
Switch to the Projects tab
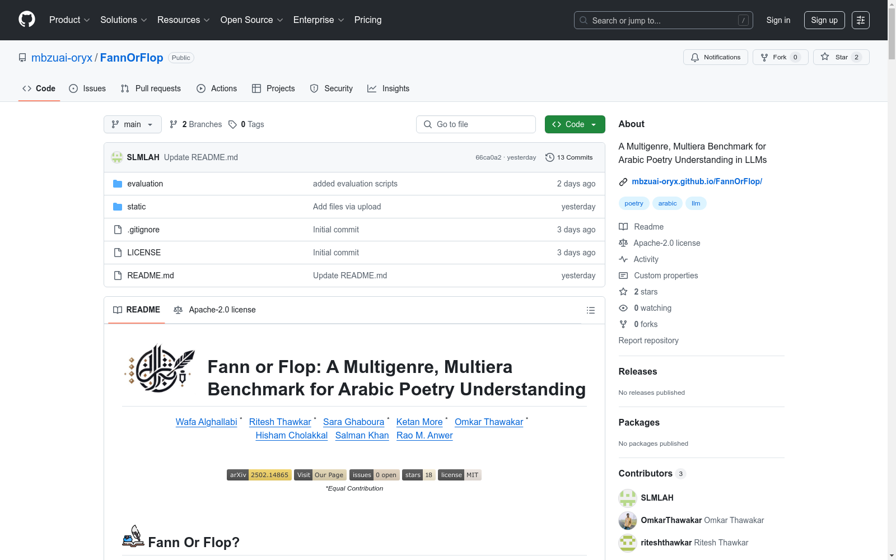coord(273,88)
